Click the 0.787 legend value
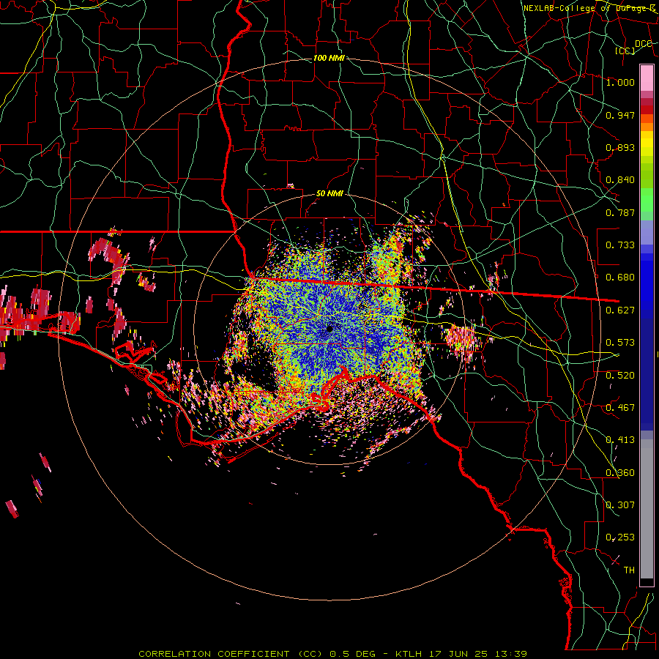 pos(620,212)
